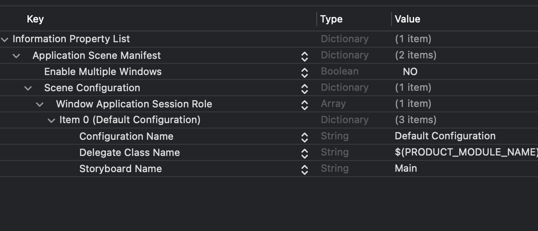The width and height of the screenshot is (538, 231).
Task: Open key stepper for Configuration Name
Action: pyautogui.click(x=305, y=137)
